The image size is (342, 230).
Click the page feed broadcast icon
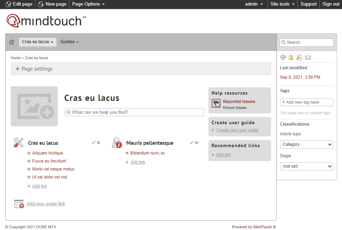click(283, 57)
